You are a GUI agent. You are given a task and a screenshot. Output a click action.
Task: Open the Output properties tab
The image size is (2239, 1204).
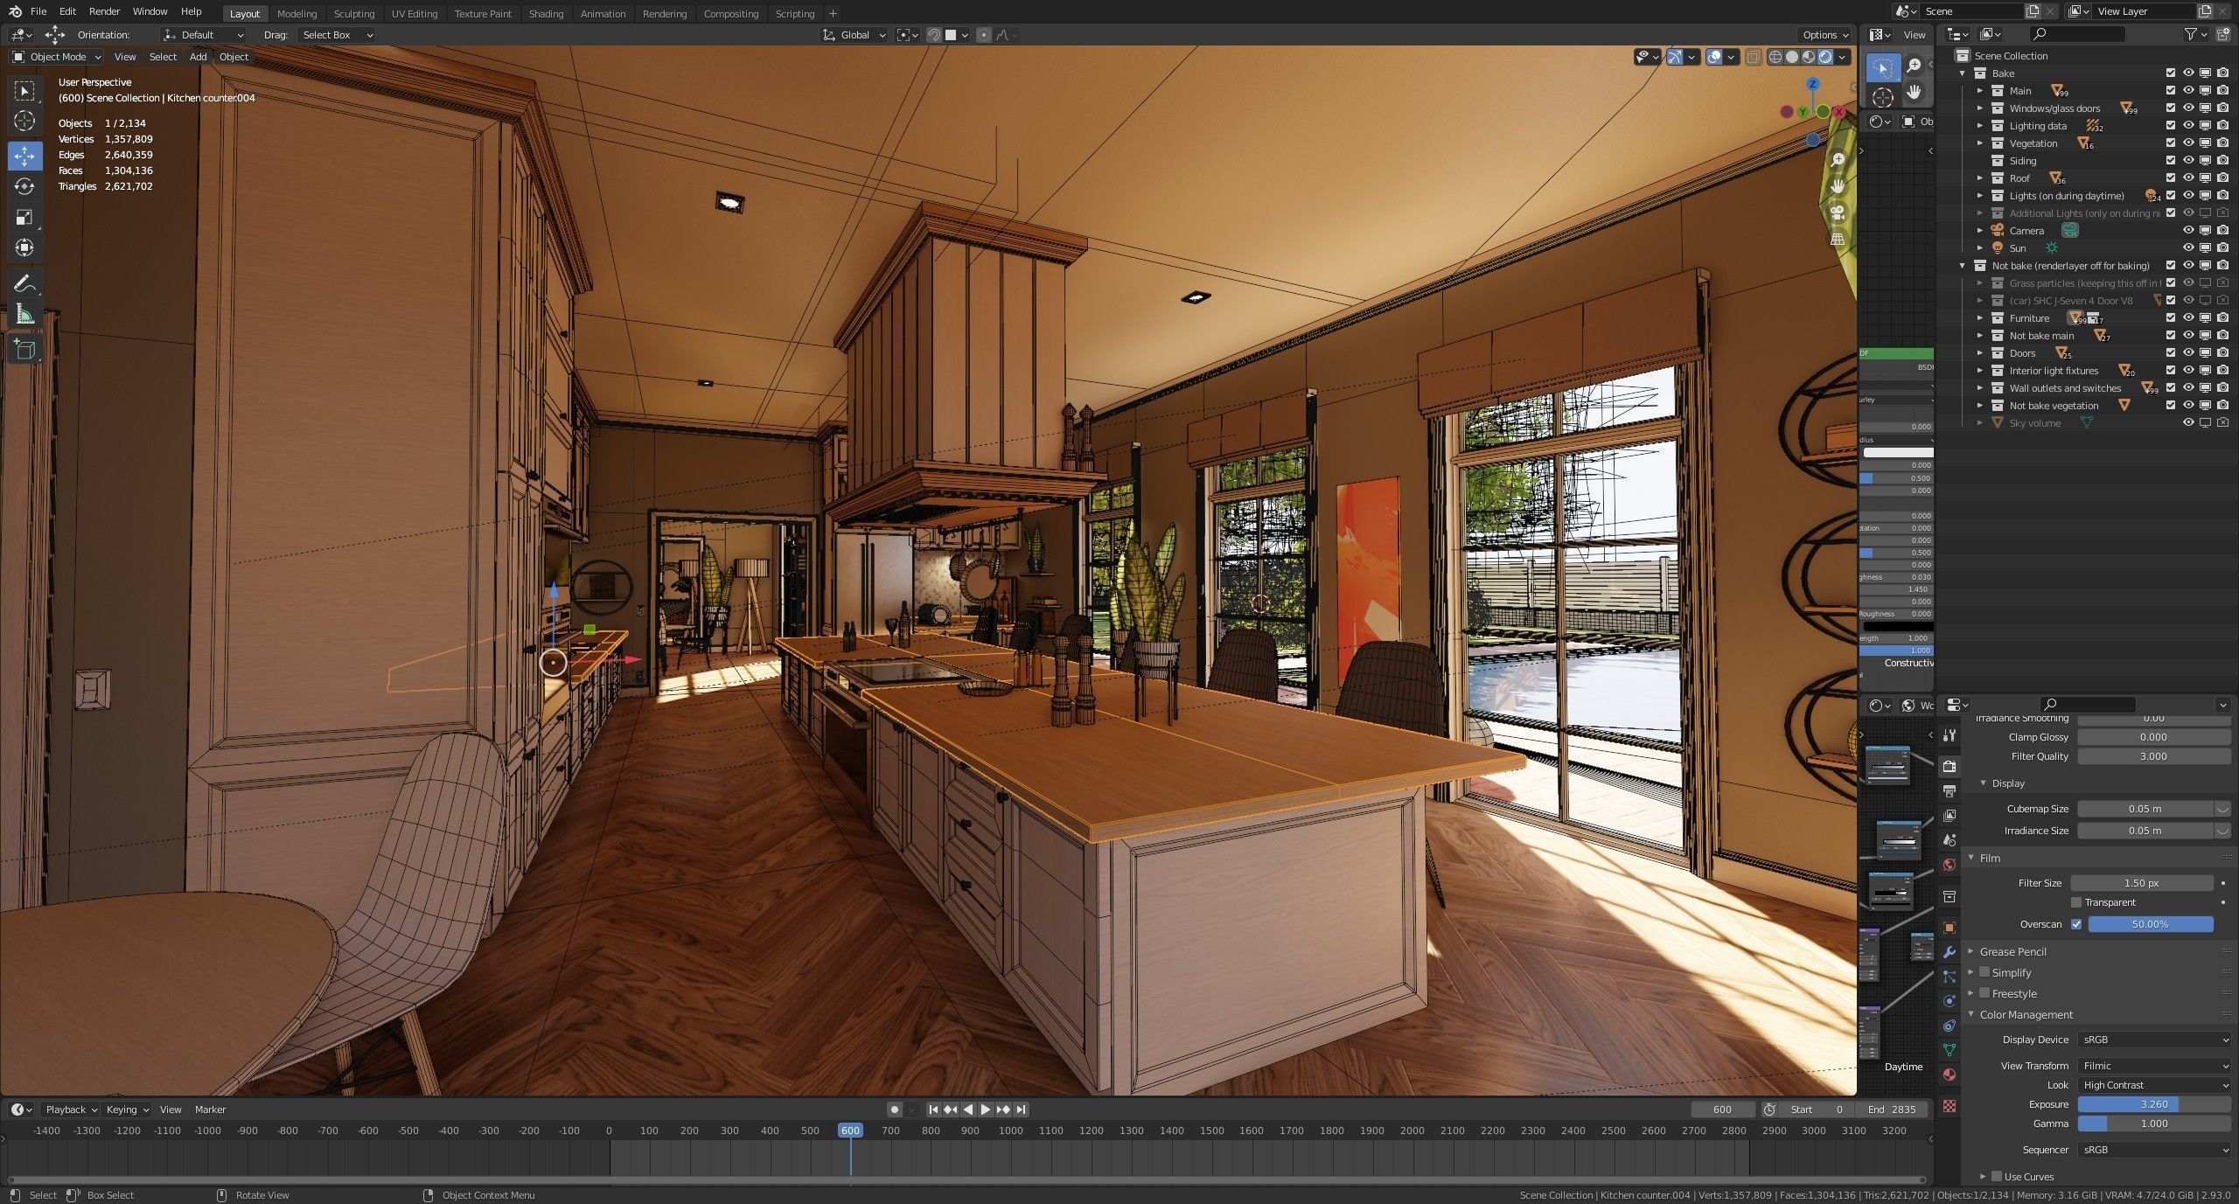1950,791
